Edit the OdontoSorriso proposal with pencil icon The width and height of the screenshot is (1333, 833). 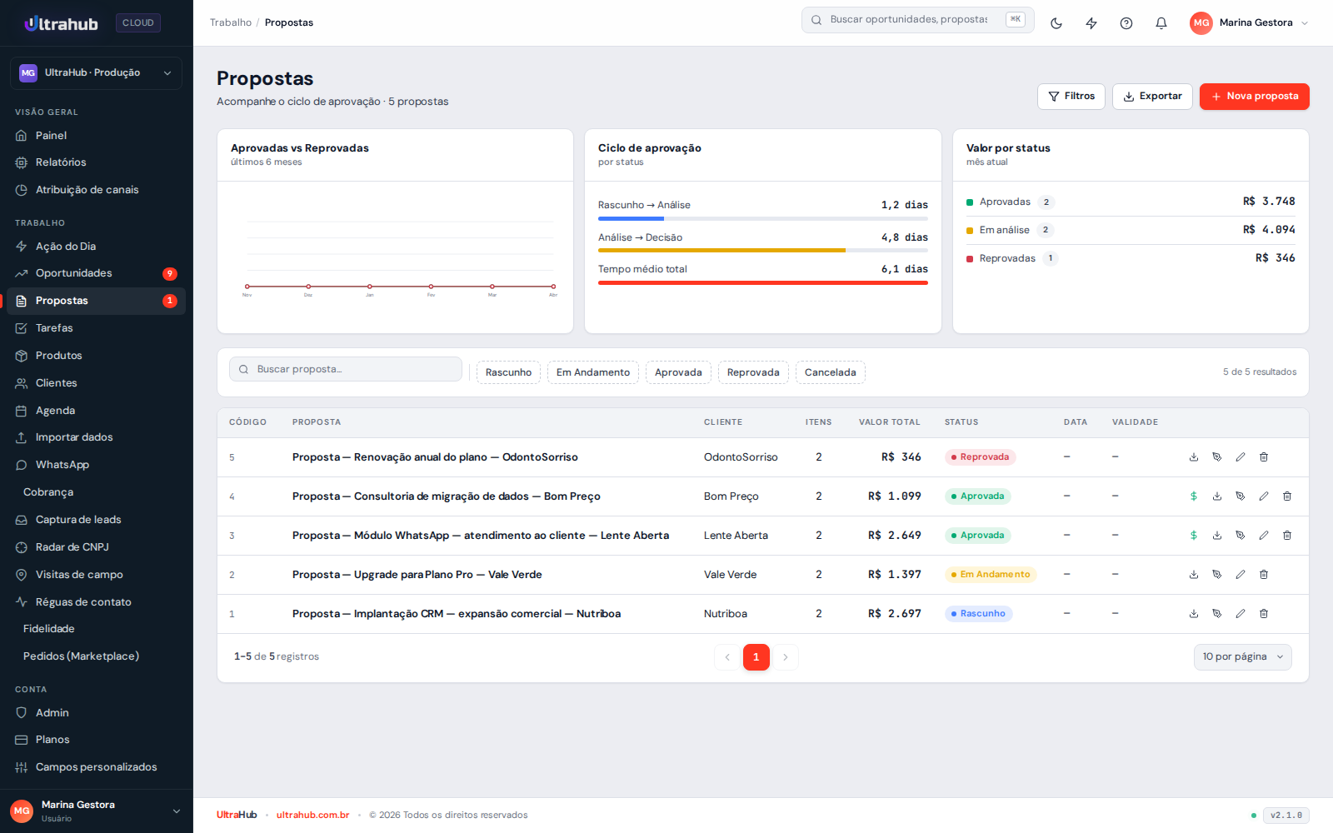point(1241,457)
